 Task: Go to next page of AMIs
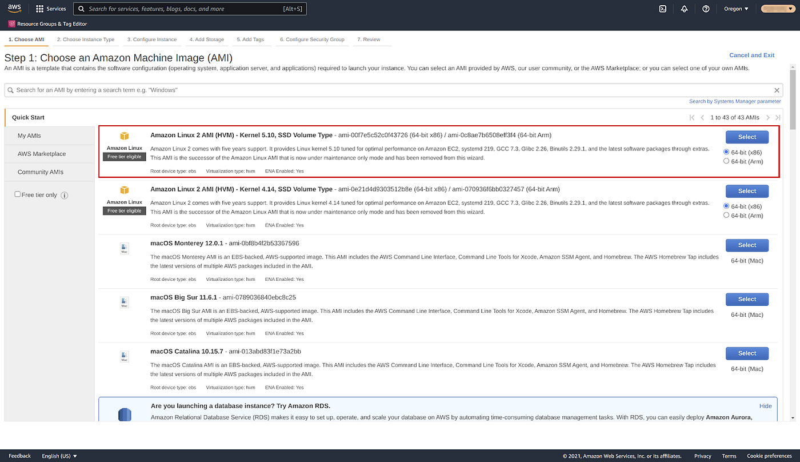(768, 117)
